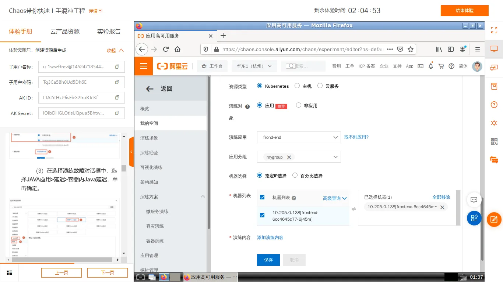The width and height of the screenshot is (503, 282).
Task: Open 应用分组 dropdown arrow
Action: point(335,157)
